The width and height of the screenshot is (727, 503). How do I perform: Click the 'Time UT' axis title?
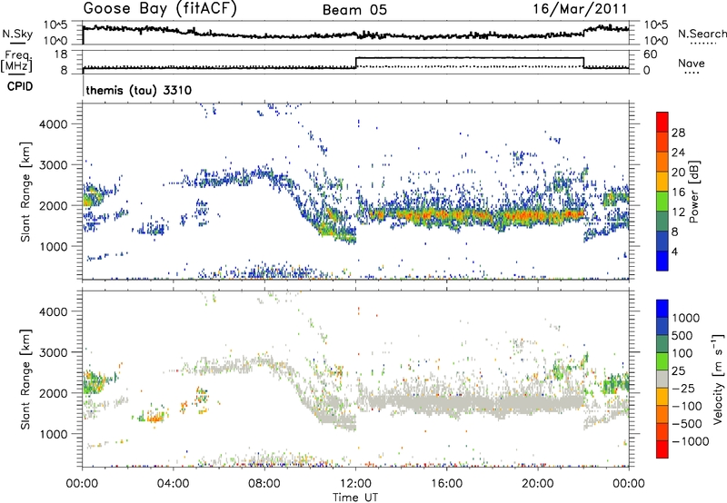pyautogui.click(x=355, y=498)
